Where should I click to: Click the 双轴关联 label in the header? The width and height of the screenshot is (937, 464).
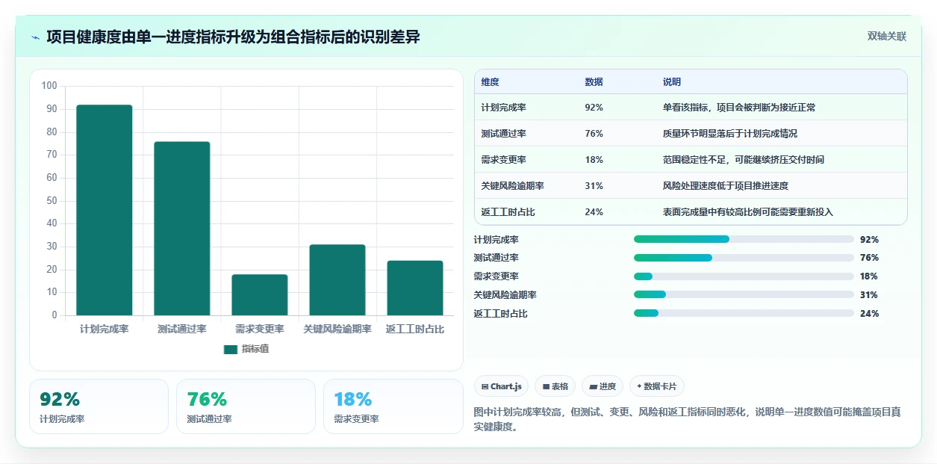point(886,37)
